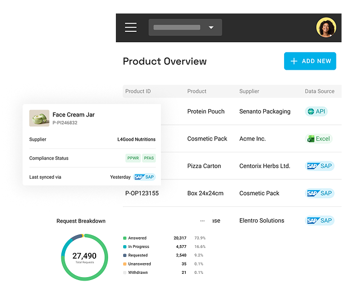Click the Answered green legend swatch
342x289 pixels.
coord(125,238)
